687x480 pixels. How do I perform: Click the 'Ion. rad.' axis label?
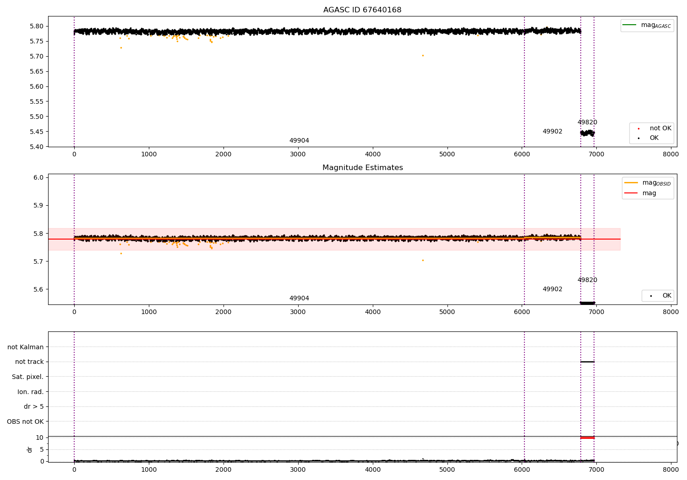pyautogui.click(x=31, y=392)
